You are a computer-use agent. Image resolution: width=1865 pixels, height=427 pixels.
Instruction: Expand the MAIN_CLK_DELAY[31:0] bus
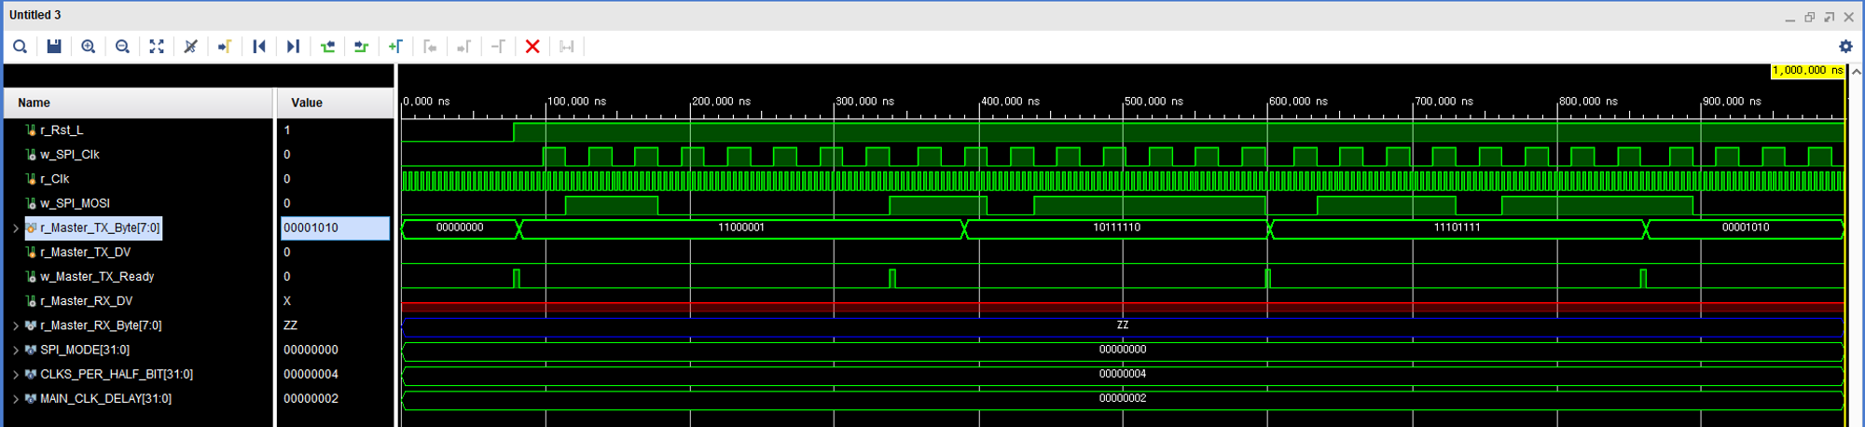click(15, 398)
